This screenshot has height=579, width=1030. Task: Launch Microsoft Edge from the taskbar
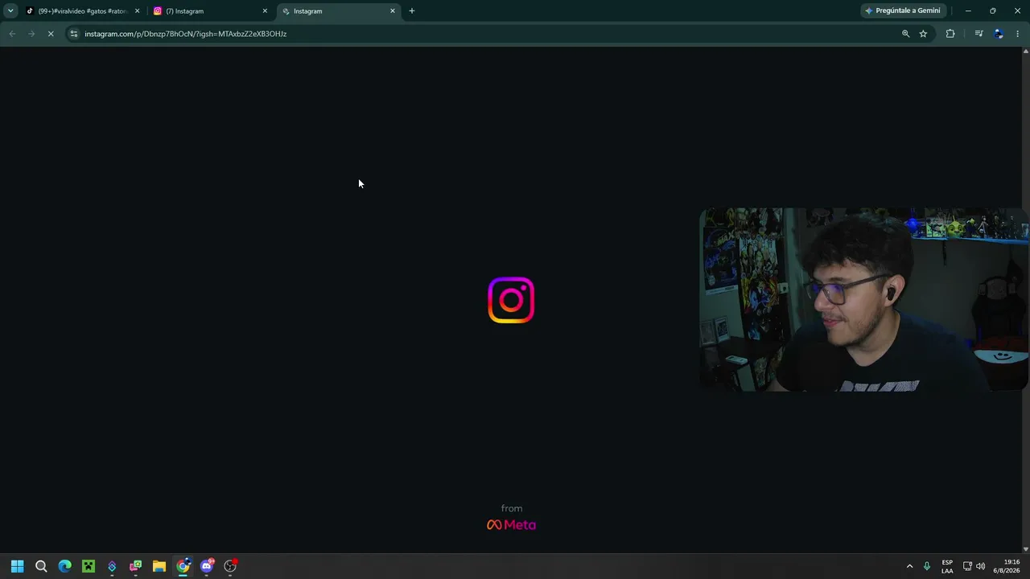64,566
